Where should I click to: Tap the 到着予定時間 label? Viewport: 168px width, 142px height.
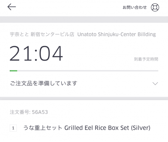tap(146, 59)
